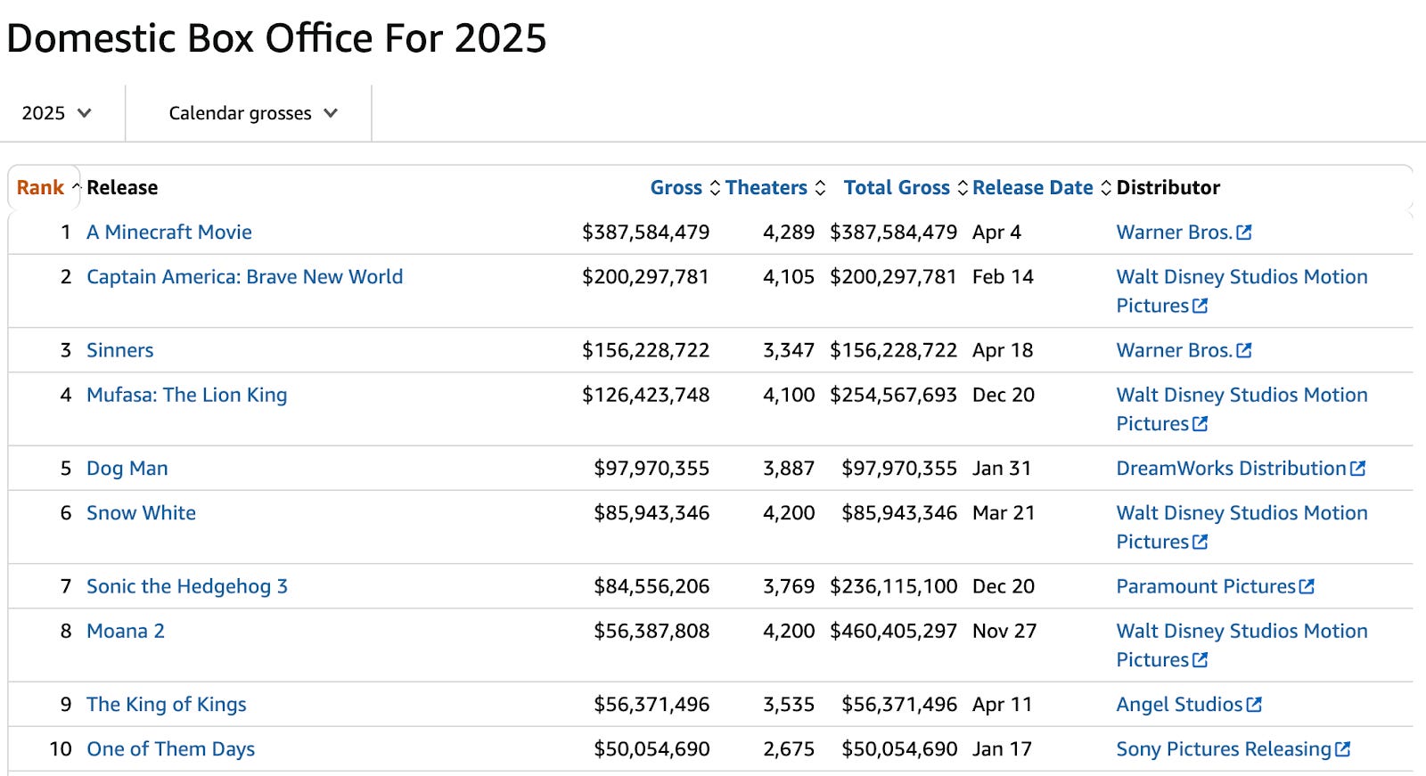Open the Snow White release link
1426x776 pixels.
(x=141, y=512)
